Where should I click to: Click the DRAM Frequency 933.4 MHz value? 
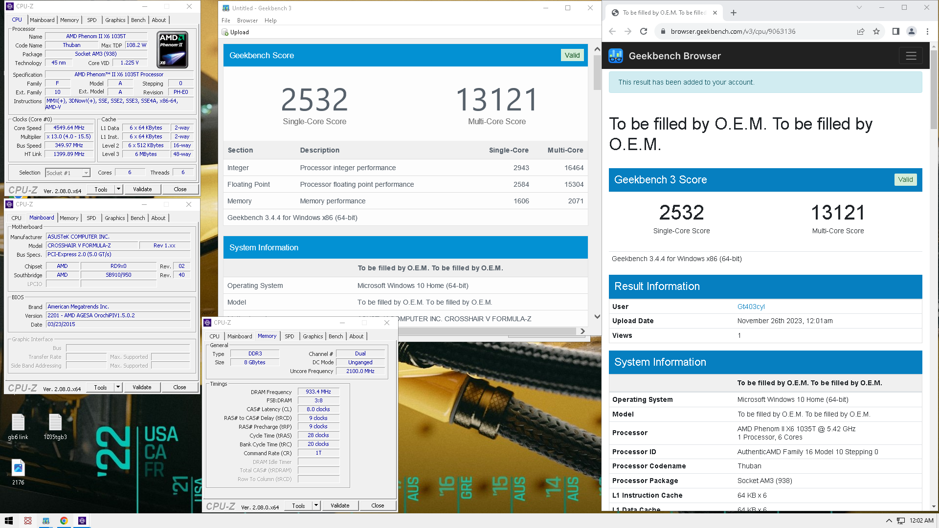[318, 392]
